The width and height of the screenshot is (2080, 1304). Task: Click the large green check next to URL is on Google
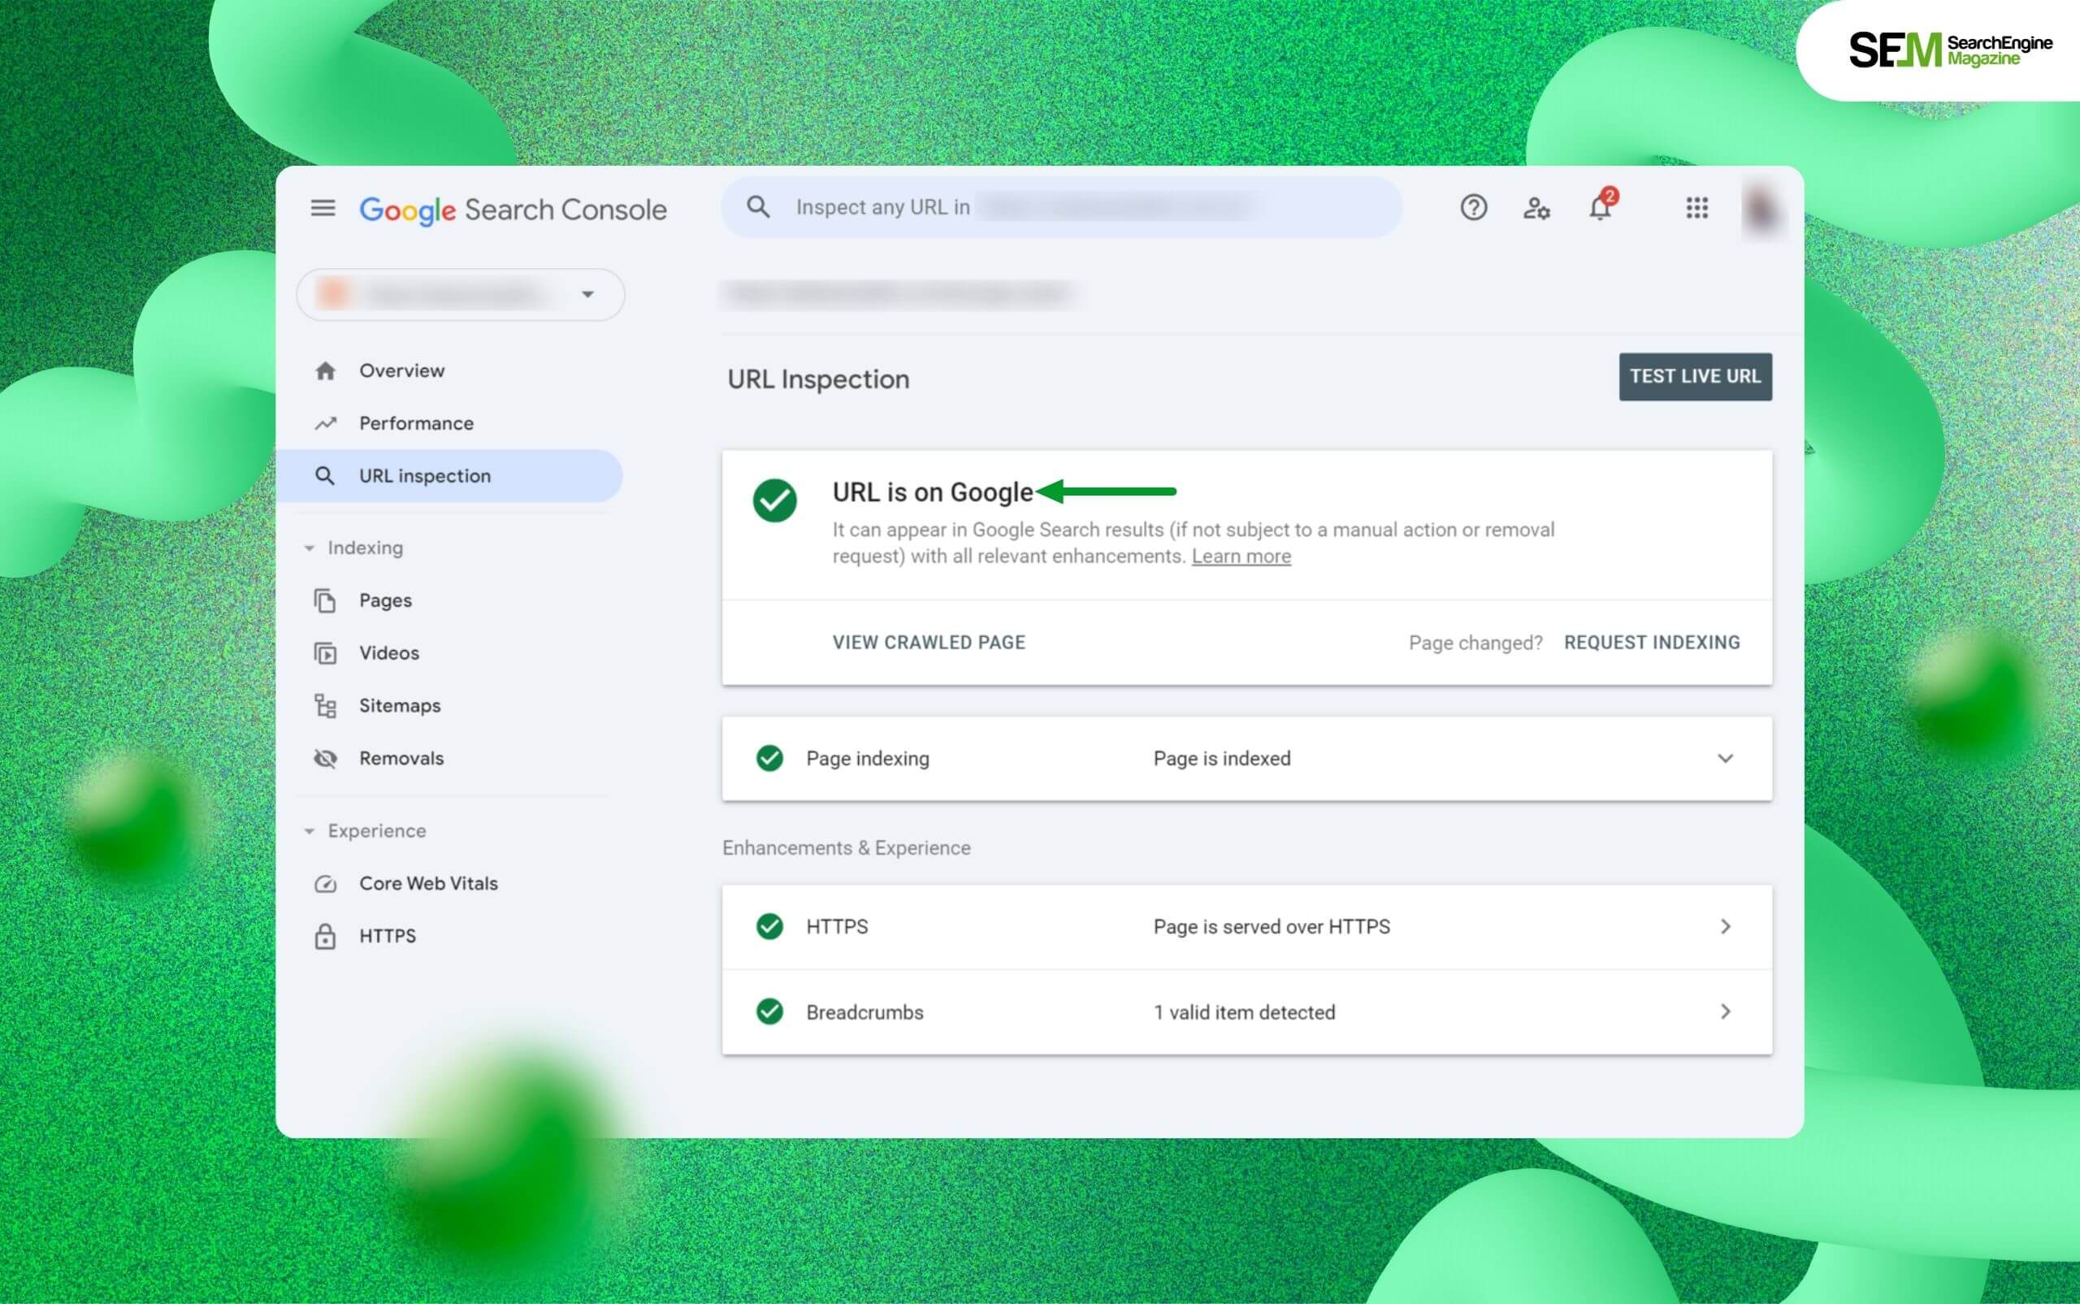[x=774, y=501]
